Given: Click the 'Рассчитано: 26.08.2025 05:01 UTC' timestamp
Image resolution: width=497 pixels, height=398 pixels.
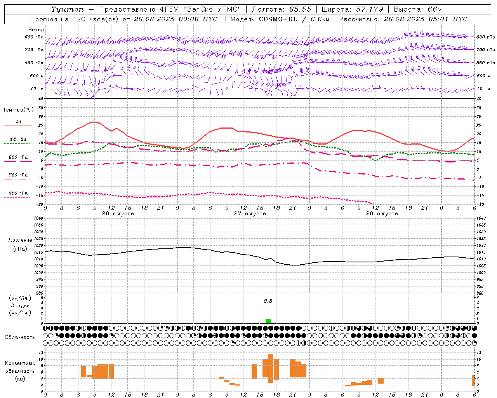Looking at the screenshot, I should pyautogui.click(x=403, y=19).
